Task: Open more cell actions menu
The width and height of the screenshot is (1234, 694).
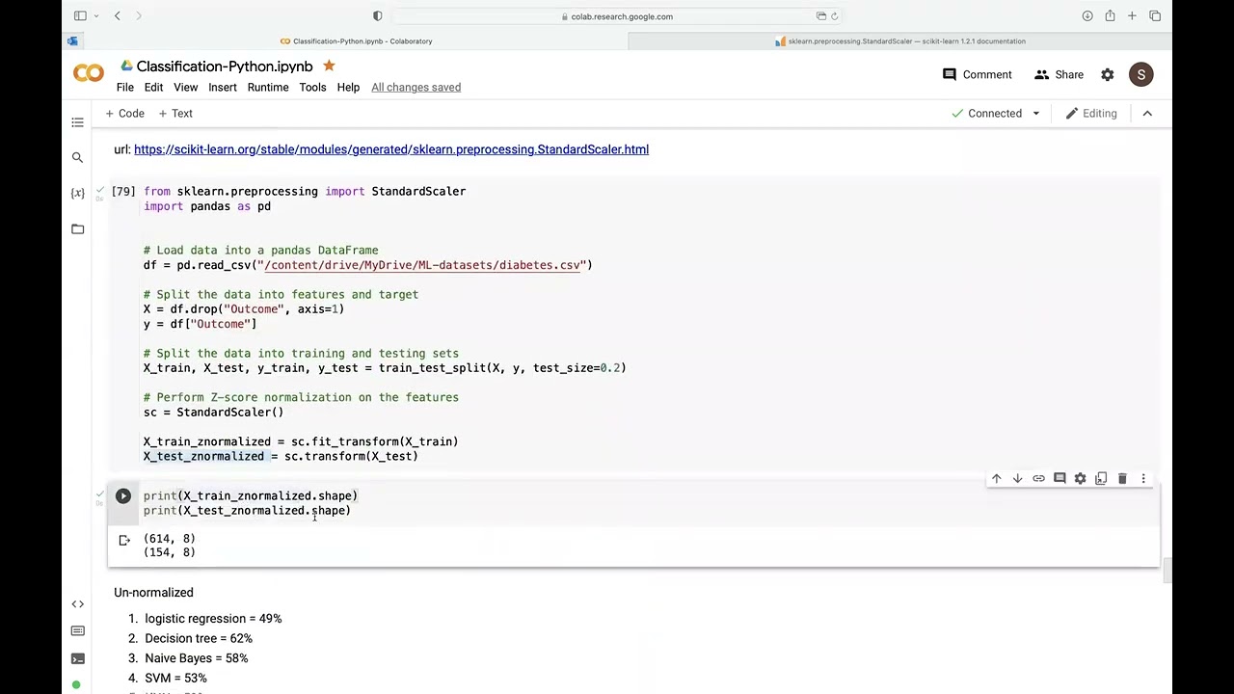Action: point(1143,479)
